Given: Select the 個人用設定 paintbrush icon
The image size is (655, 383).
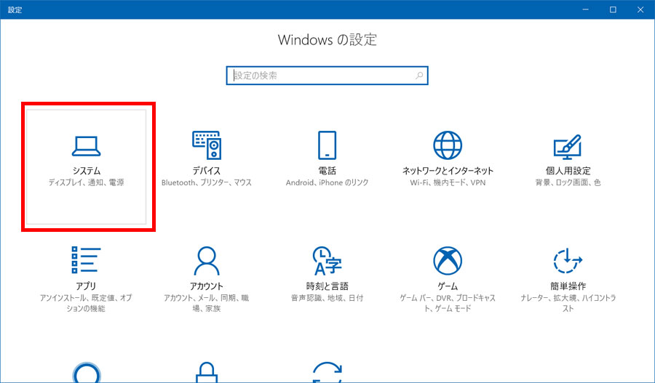Looking at the screenshot, I should click(x=568, y=147).
